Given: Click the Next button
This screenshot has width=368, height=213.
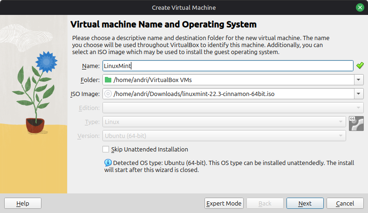Looking at the screenshot, I should pyautogui.click(x=305, y=203).
